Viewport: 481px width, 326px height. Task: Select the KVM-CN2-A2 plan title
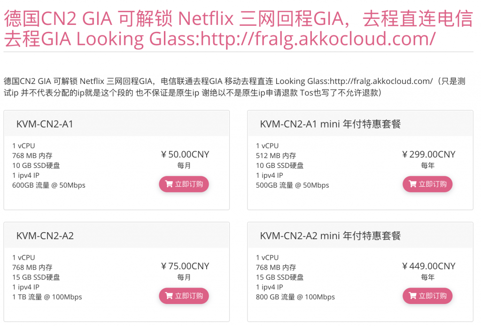pos(45,236)
